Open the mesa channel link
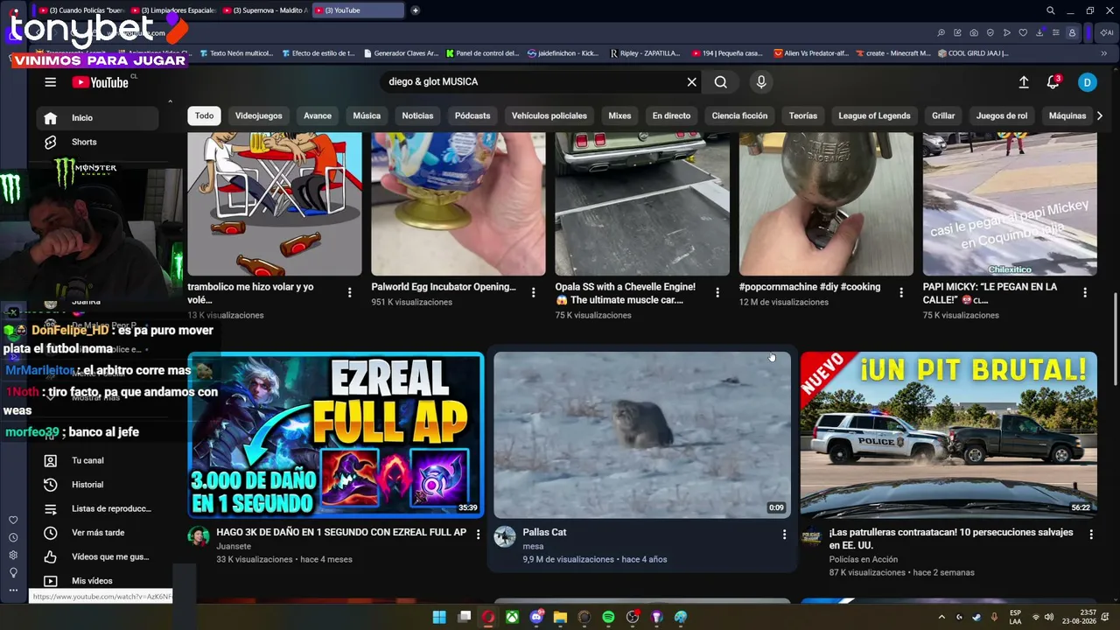The image size is (1120, 630). tap(533, 546)
